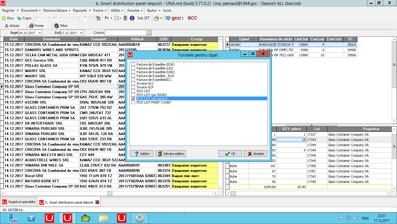Launch PowerShell from the taskbar

(x=32, y=218)
